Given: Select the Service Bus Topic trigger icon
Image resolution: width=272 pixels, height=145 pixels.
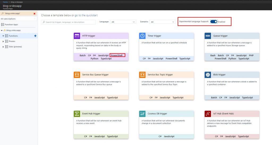Looking at the screenshot, I should [x=142, y=75].
